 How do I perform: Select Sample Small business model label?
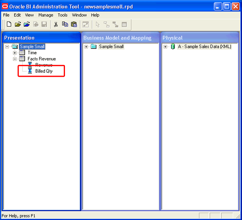tap(111, 46)
